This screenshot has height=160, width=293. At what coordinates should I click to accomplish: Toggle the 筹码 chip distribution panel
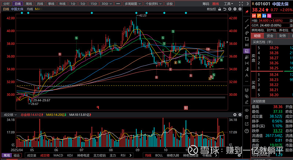[206, 3]
